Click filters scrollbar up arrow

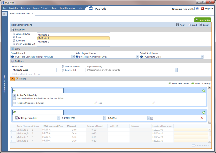point(210,87)
